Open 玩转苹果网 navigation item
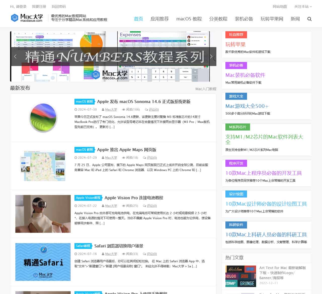 tap(272, 19)
